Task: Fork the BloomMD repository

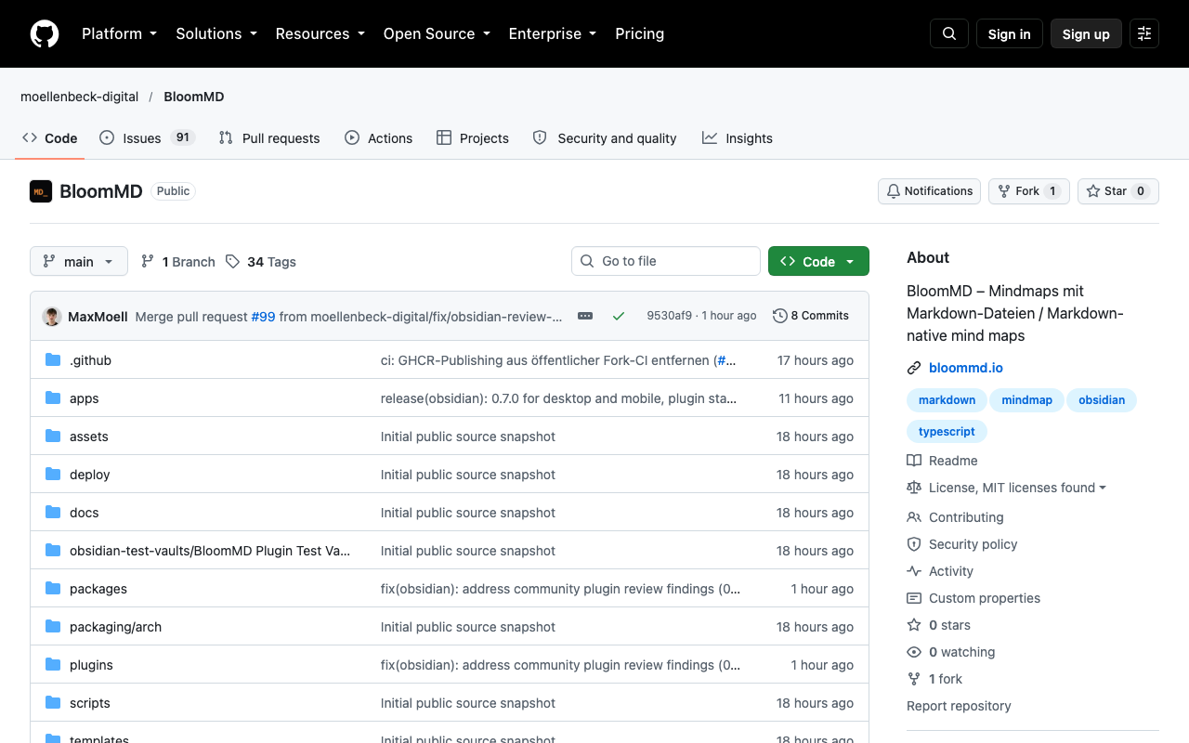Action: click(x=1029, y=191)
